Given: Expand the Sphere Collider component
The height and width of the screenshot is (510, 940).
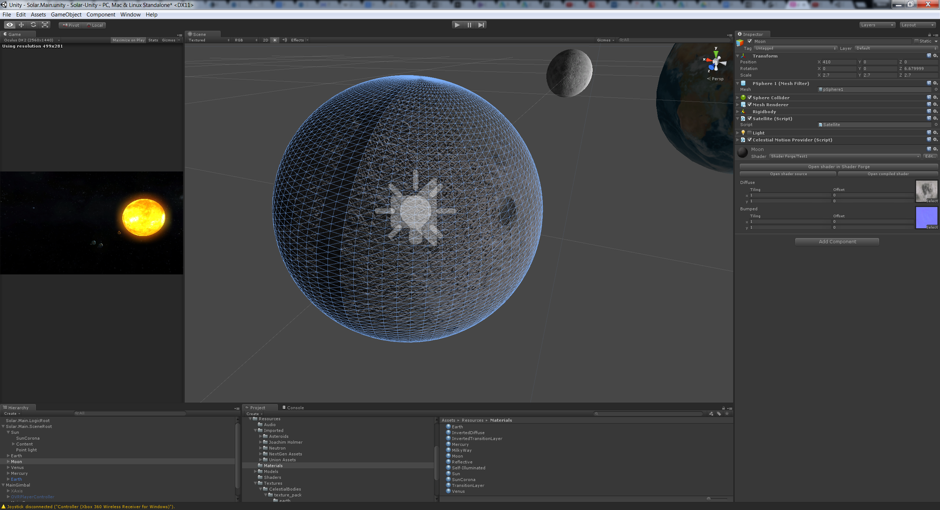Looking at the screenshot, I should click(x=738, y=98).
